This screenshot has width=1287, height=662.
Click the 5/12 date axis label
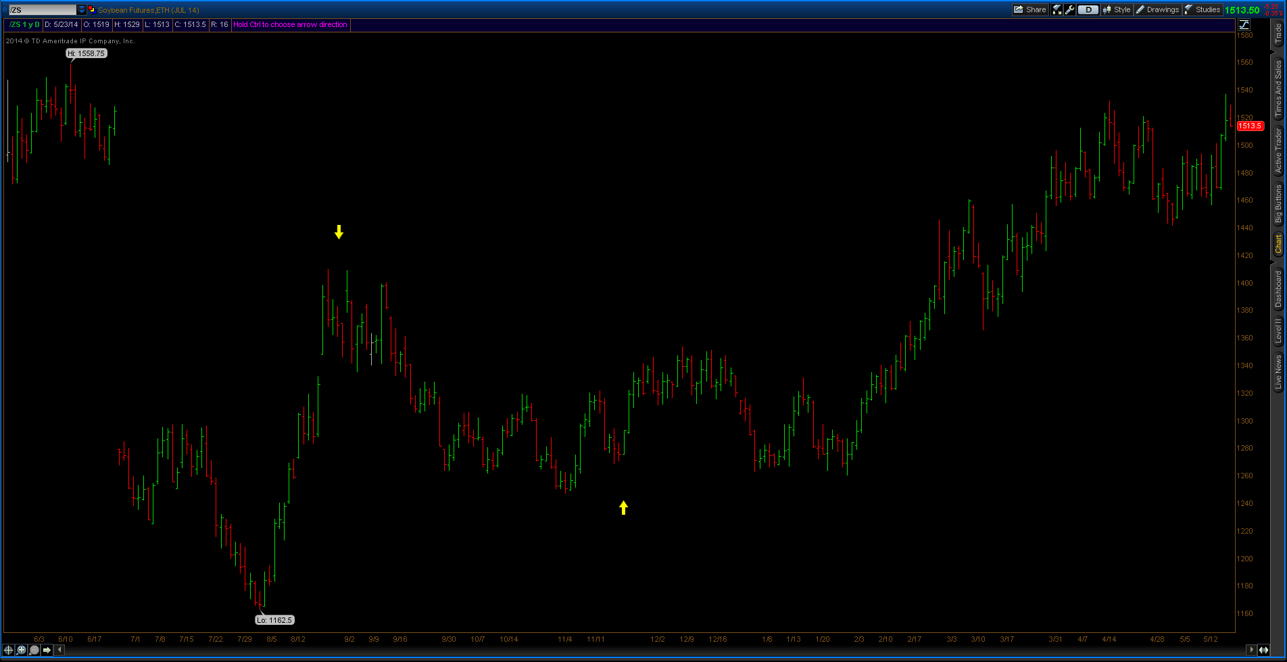pyautogui.click(x=1211, y=639)
